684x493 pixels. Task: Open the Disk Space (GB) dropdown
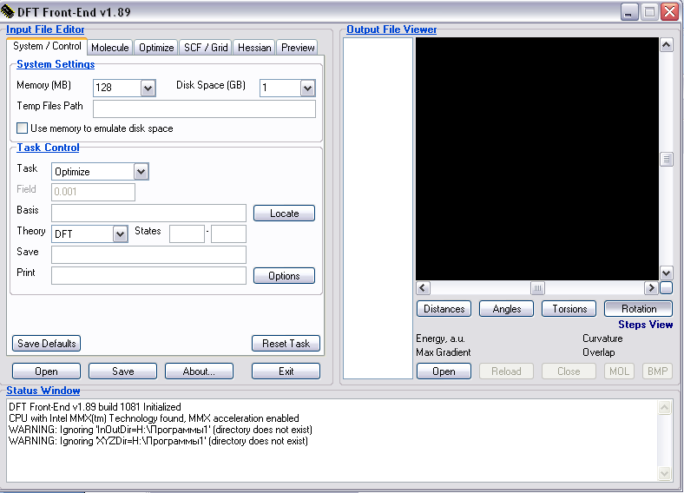pos(307,89)
